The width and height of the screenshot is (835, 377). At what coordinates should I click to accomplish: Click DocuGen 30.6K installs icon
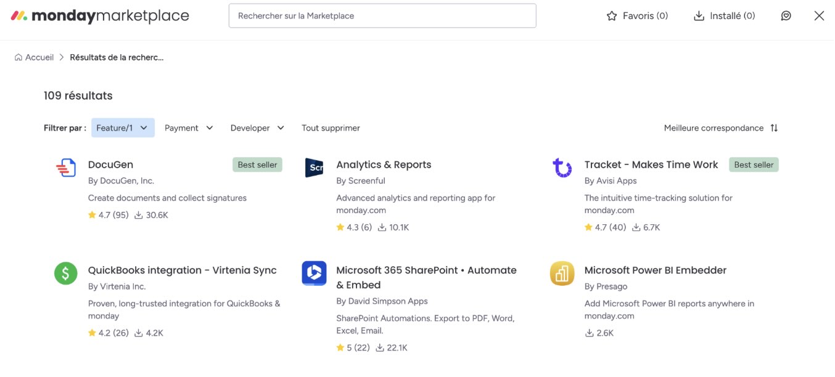[138, 215]
